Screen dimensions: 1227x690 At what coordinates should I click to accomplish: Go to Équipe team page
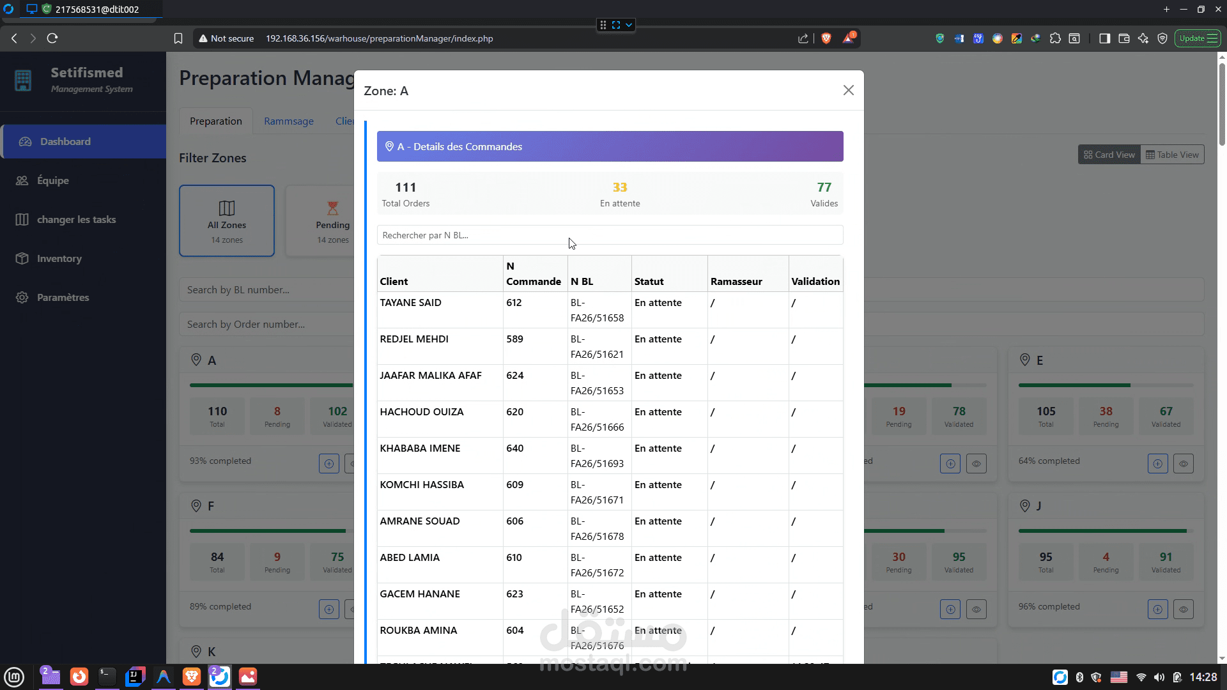pos(52,180)
